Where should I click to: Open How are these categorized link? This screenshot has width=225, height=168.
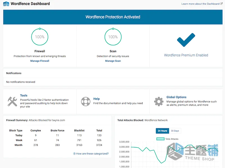(93, 154)
